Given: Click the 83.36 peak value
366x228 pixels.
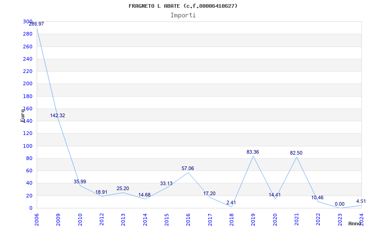Looking at the screenshot, I should [x=253, y=152].
